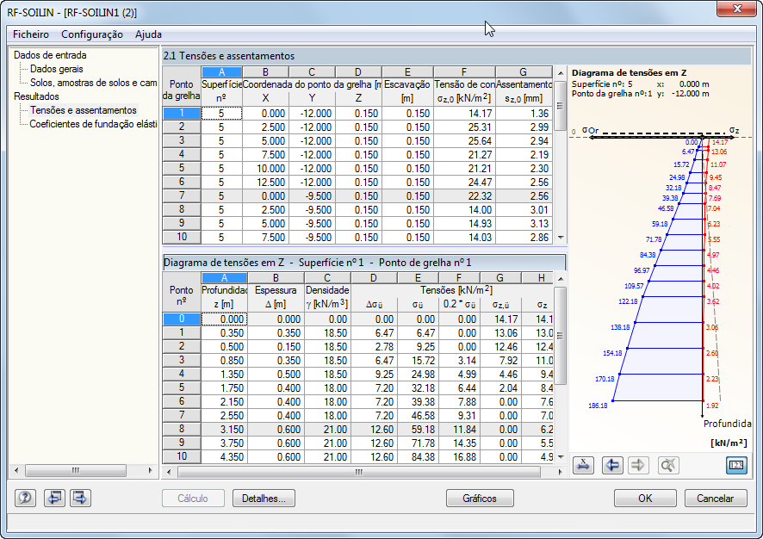Click stress cell 59.18
This screenshot has width=763, height=539.
pos(418,430)
